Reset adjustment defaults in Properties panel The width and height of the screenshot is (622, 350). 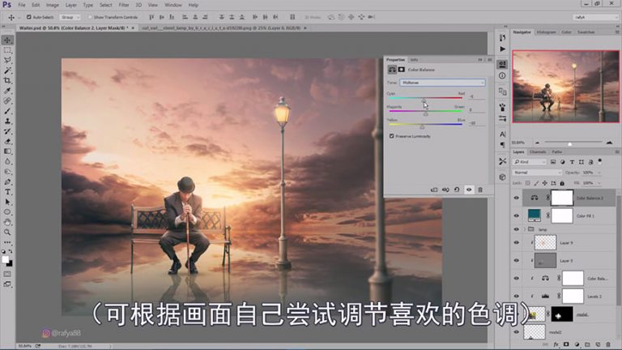point(457,190)
